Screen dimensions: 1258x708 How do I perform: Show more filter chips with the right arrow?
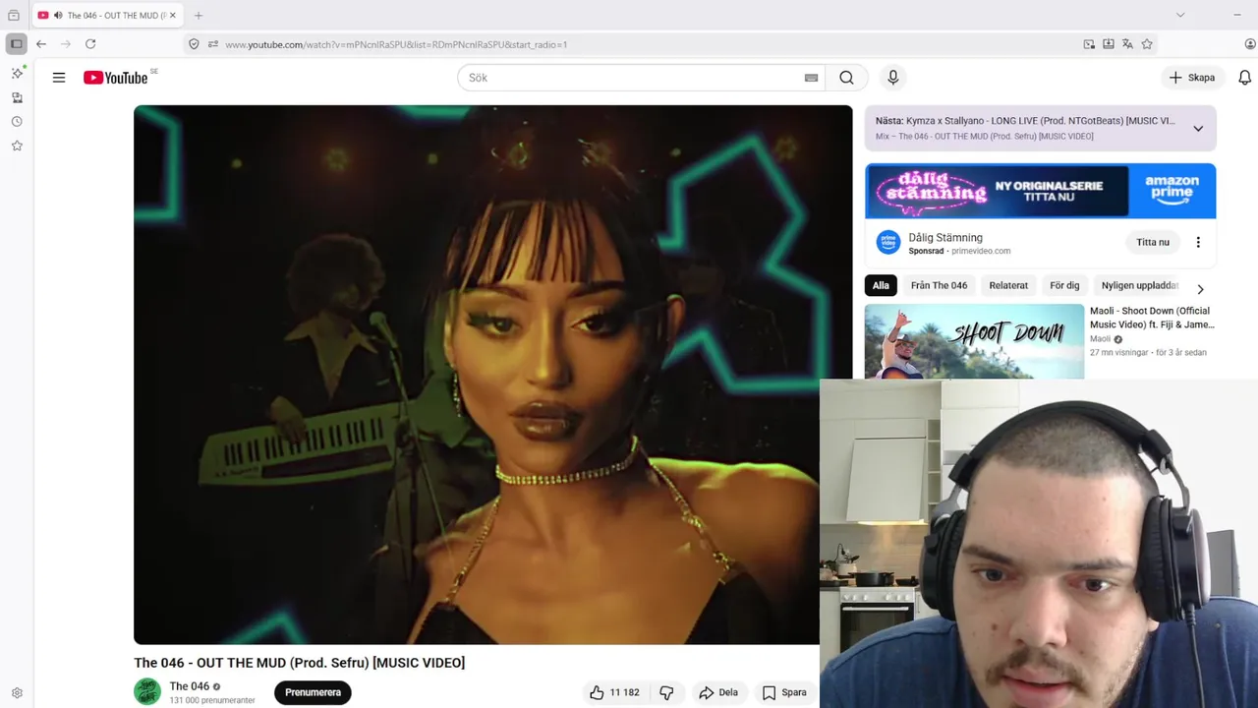point(1200,289)
